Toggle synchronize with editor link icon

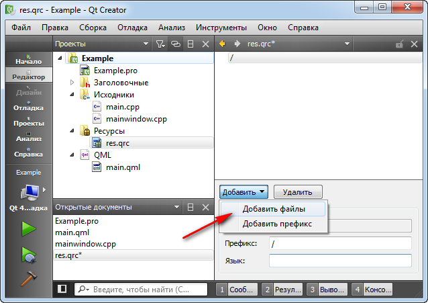click(176, 44)
